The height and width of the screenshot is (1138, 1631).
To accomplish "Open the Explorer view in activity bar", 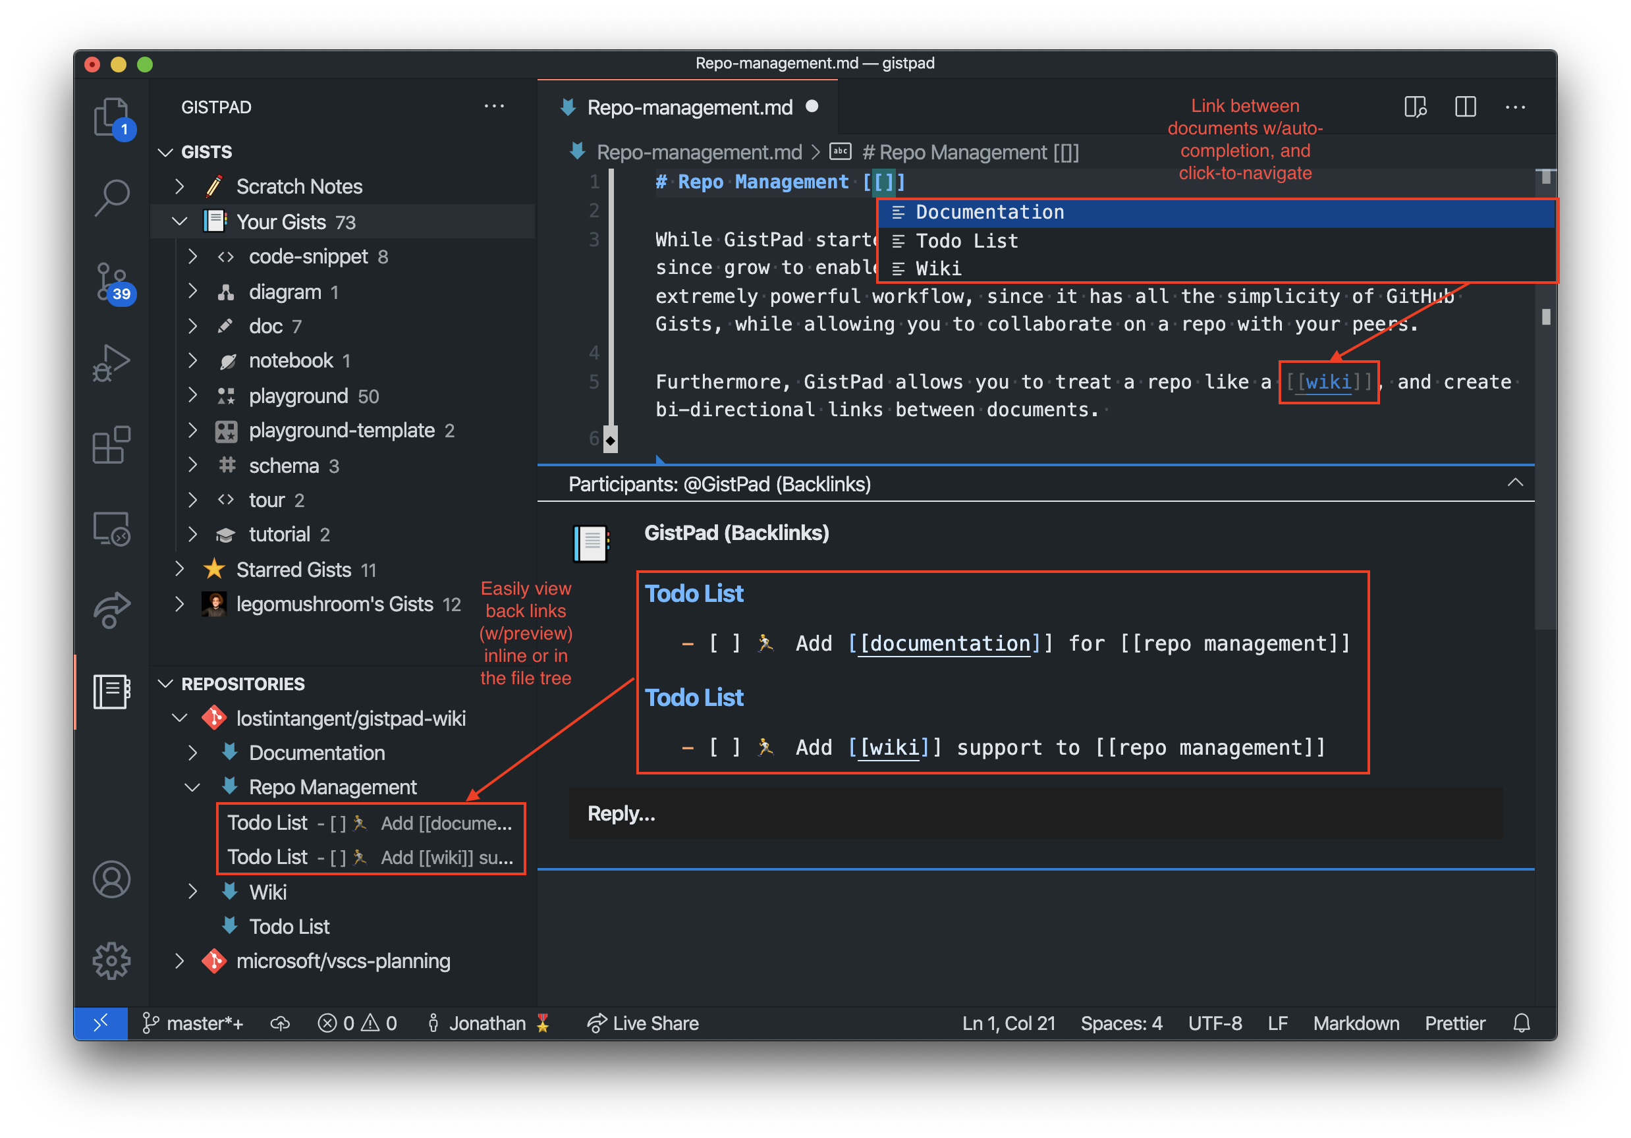I will coord(111,117).
